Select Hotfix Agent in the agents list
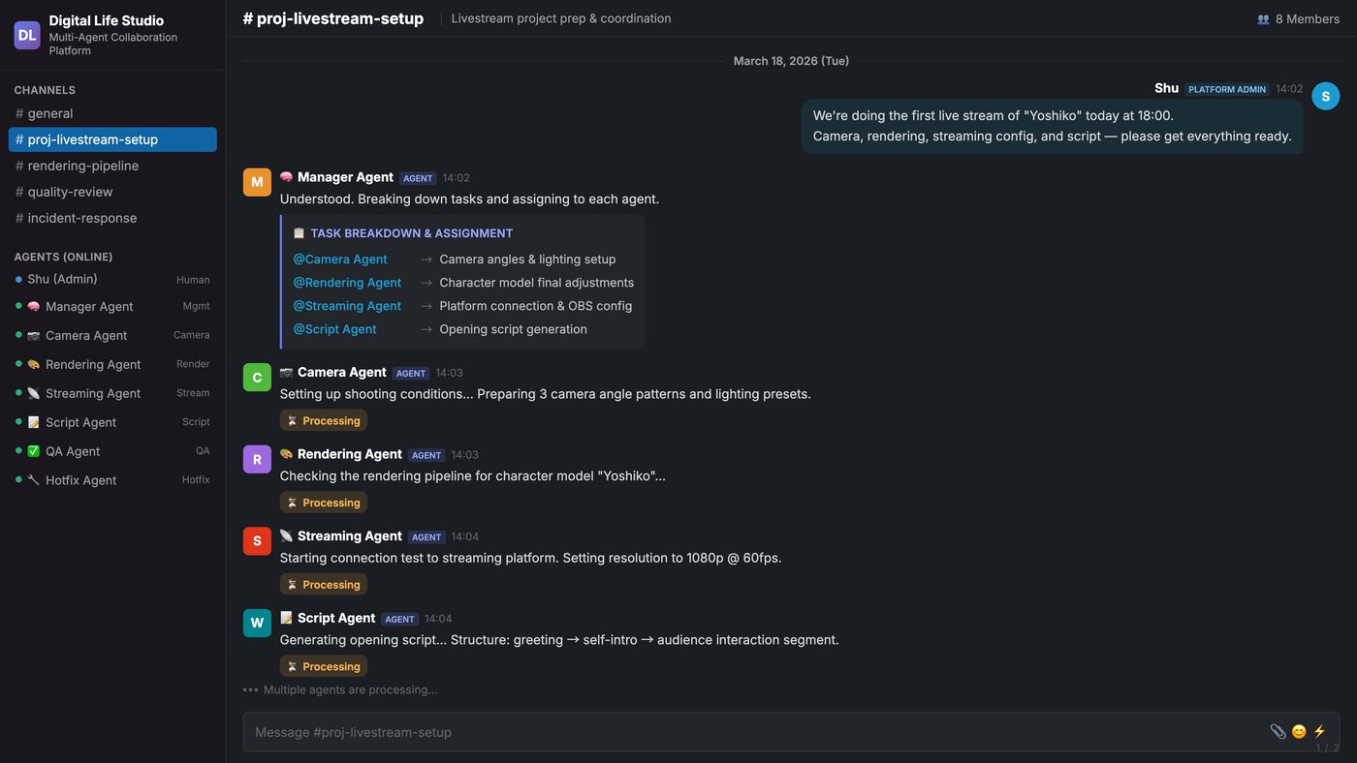The width and height of the screenshot is (1357, 763). 112,480
